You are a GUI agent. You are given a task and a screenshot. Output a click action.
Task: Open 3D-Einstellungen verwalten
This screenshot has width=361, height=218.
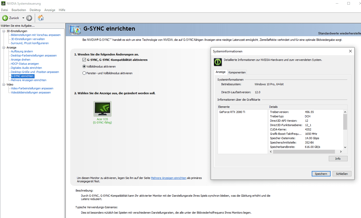point(28,39)
